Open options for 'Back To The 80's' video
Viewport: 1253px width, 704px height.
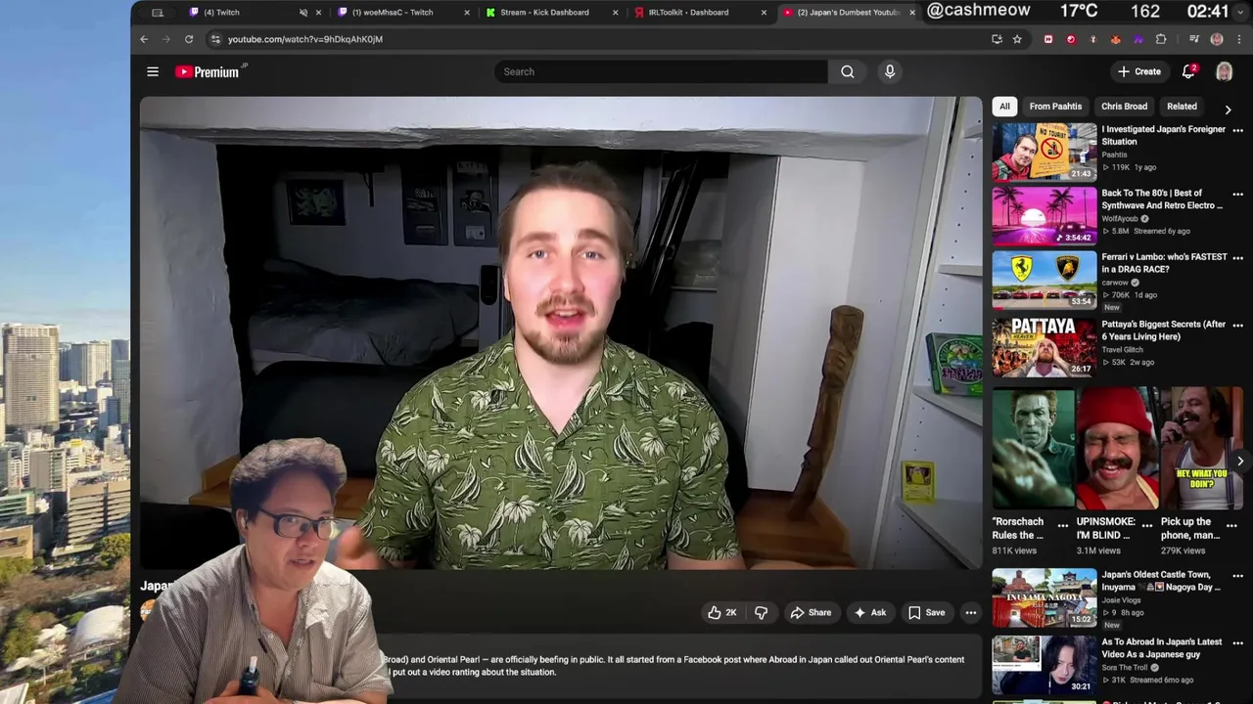(1237, 194)
